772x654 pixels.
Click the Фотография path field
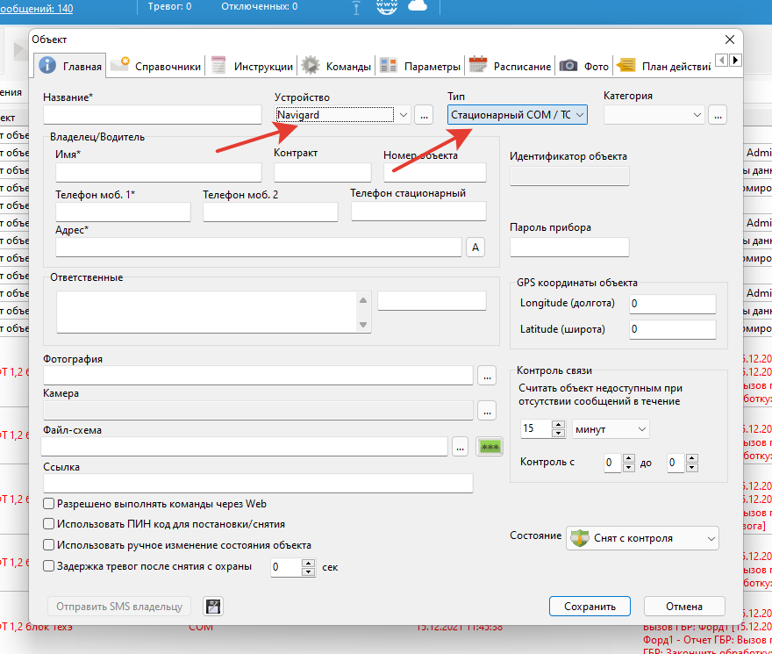(258, 375)
